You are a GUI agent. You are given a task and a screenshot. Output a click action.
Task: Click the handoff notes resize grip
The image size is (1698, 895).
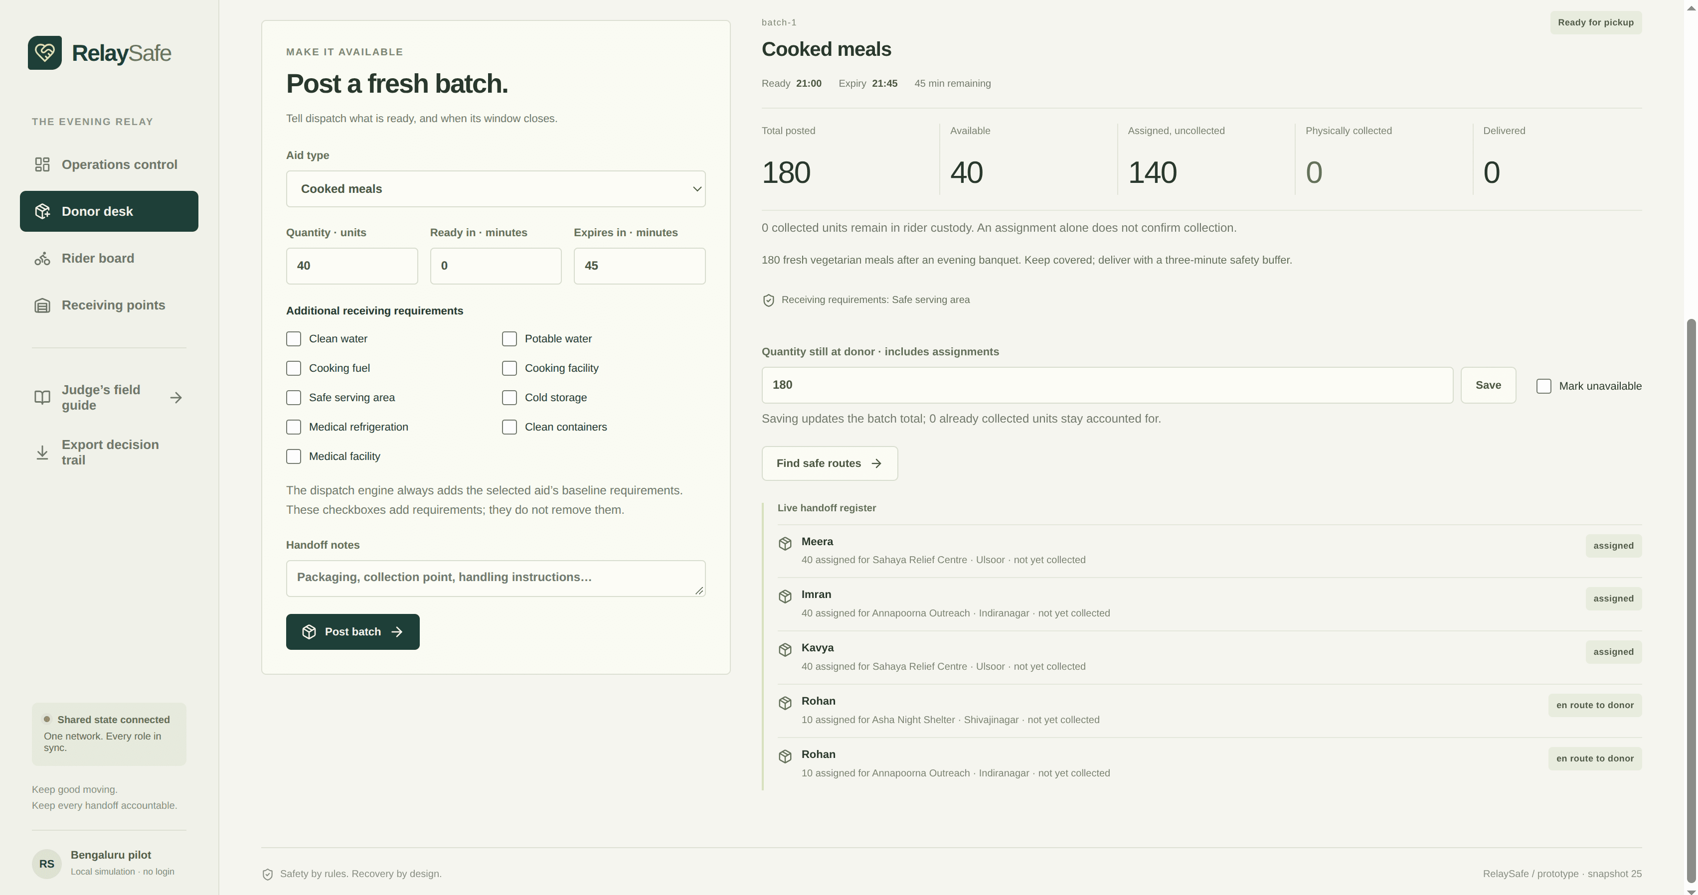click(699, 591)
